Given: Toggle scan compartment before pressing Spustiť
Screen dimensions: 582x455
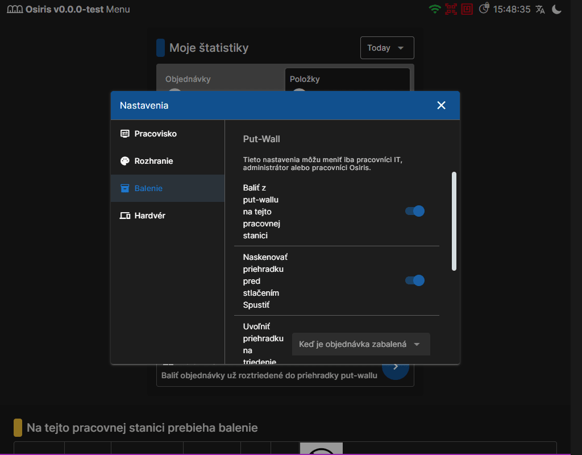Looking at the screenshot, I should tap(414, 280).
